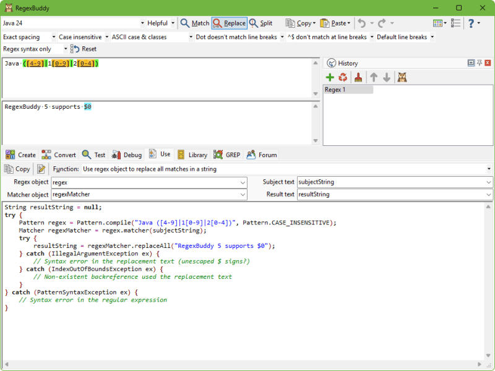The width and height of the screenshot is (495, 371).
Task: Switch to Split mode
Action: coord(260,23)
